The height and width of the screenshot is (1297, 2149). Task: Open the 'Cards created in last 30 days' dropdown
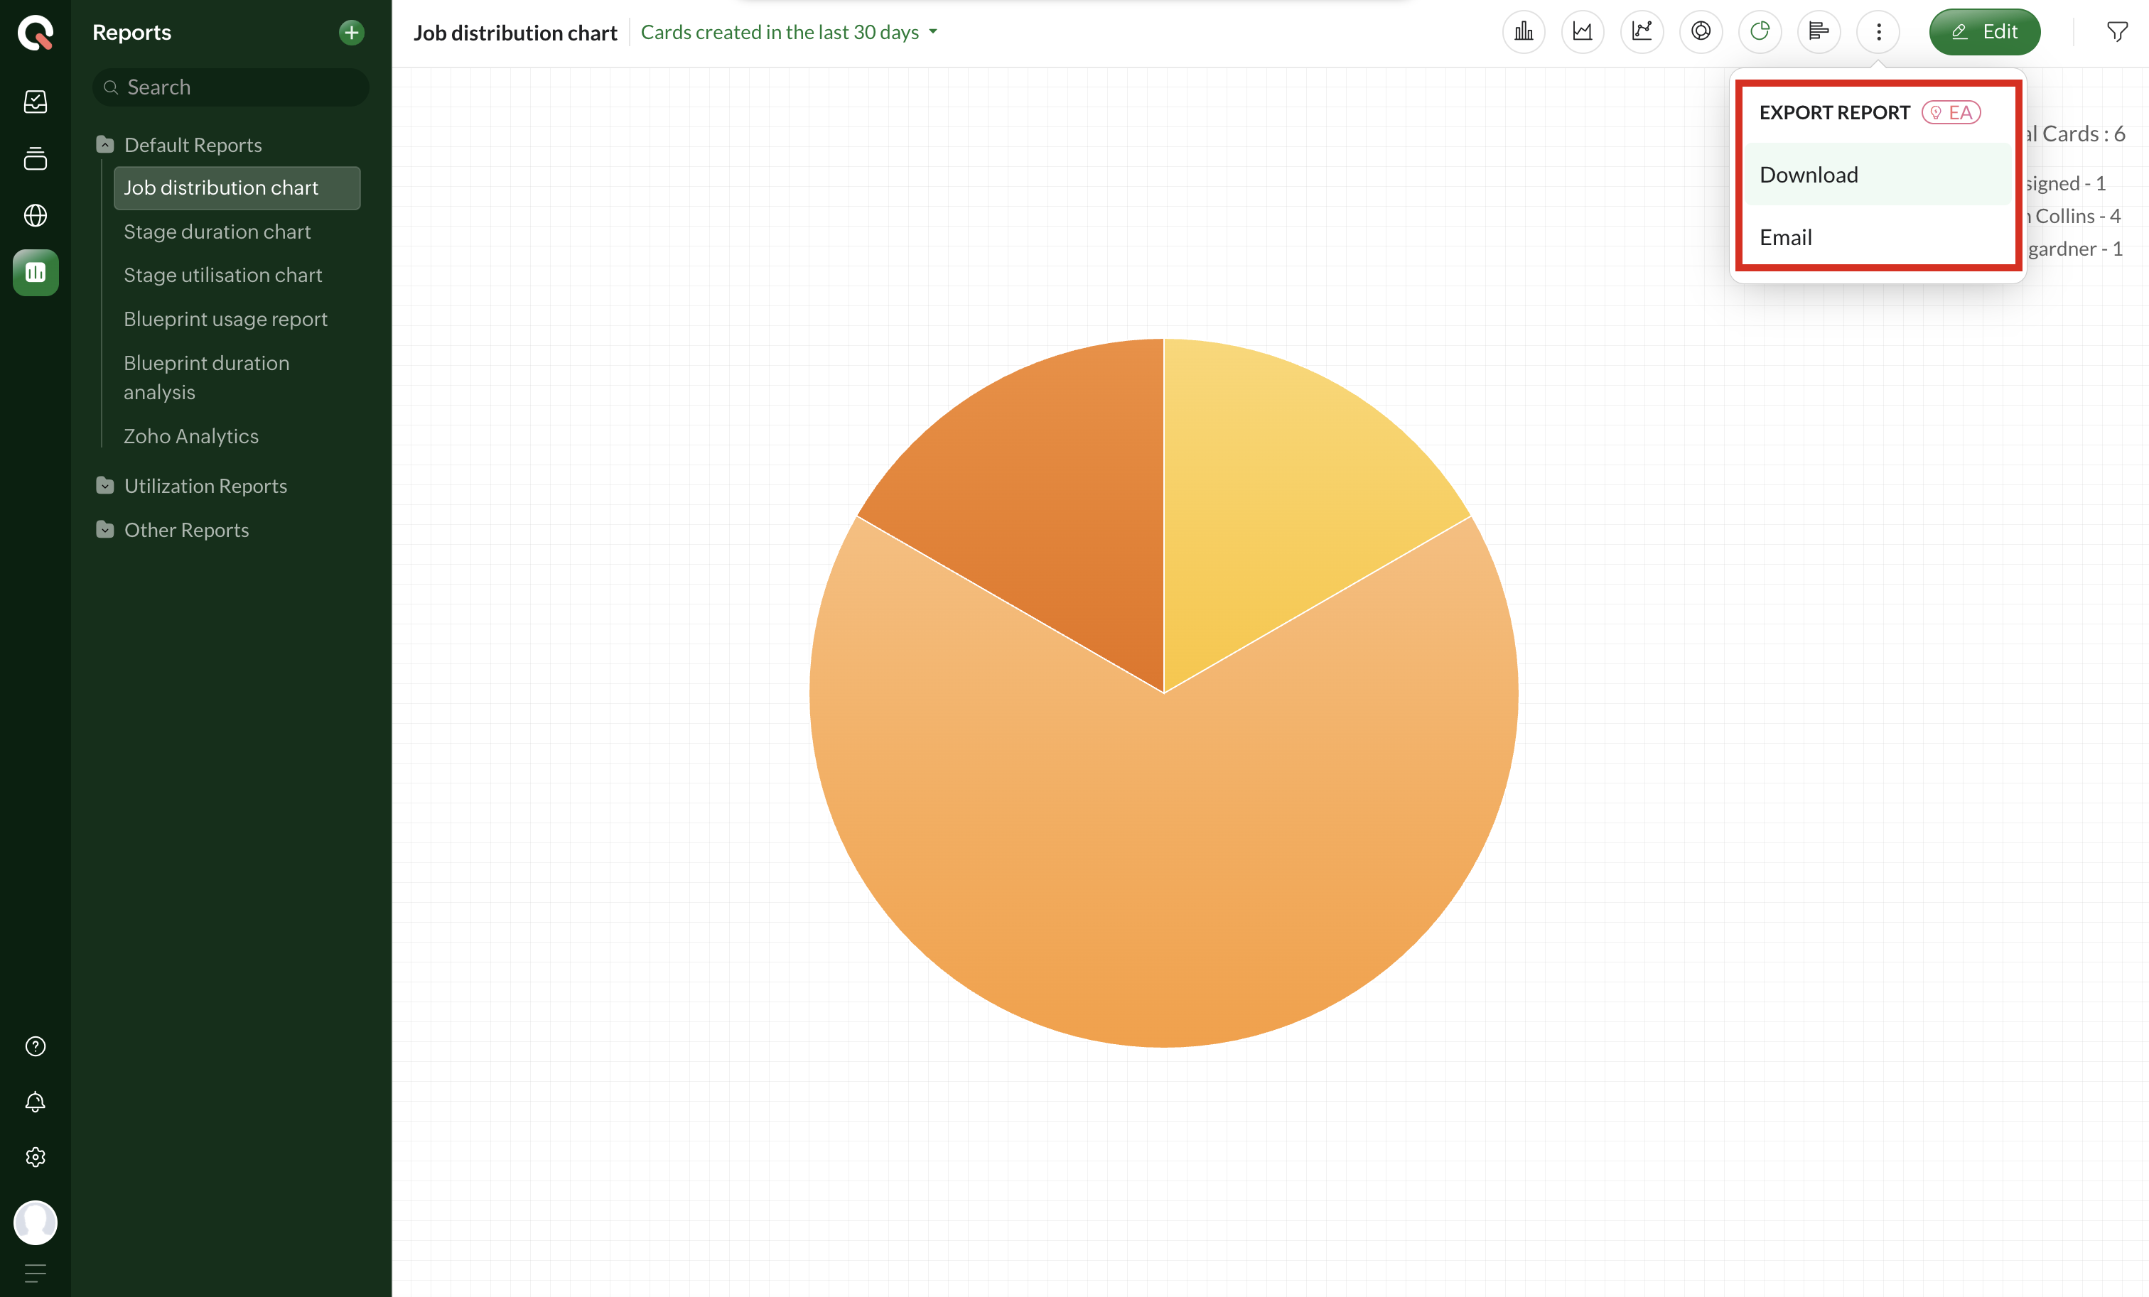coord(788,32)
